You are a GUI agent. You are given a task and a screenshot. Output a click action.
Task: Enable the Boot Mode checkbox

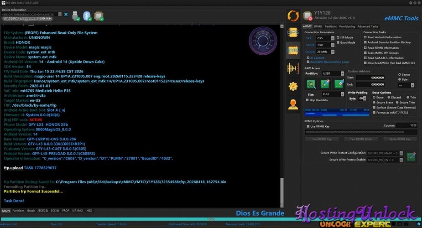point(338,42)
